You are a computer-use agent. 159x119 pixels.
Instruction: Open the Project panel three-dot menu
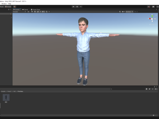tap(156, 87)
